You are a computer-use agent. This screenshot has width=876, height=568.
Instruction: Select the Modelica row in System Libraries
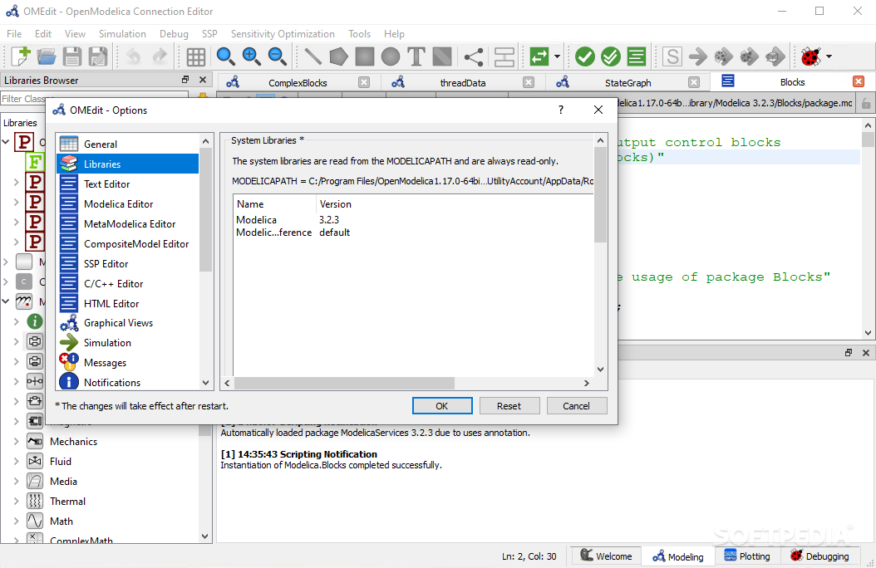[413, 220]
